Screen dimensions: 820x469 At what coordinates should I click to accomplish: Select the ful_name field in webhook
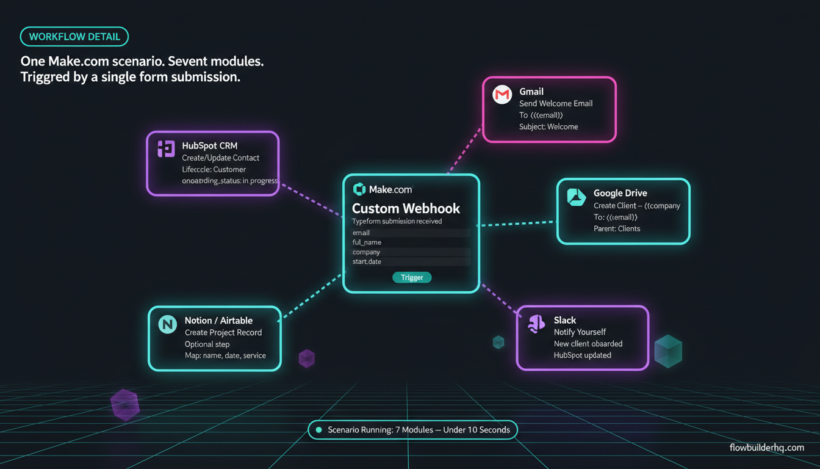411,242
